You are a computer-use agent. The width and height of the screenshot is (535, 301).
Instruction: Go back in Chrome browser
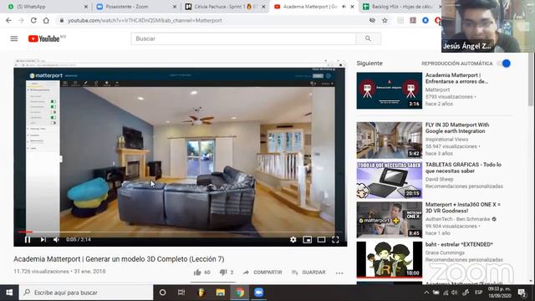pos(8,20)
